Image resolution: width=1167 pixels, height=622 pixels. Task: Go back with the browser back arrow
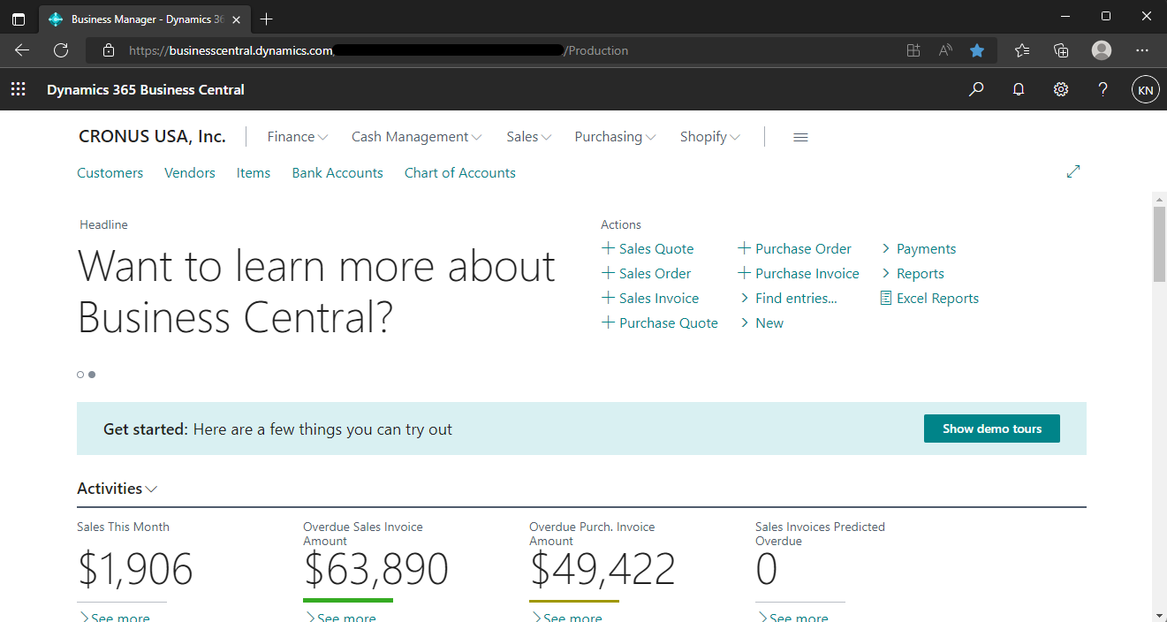coord(22,50)
